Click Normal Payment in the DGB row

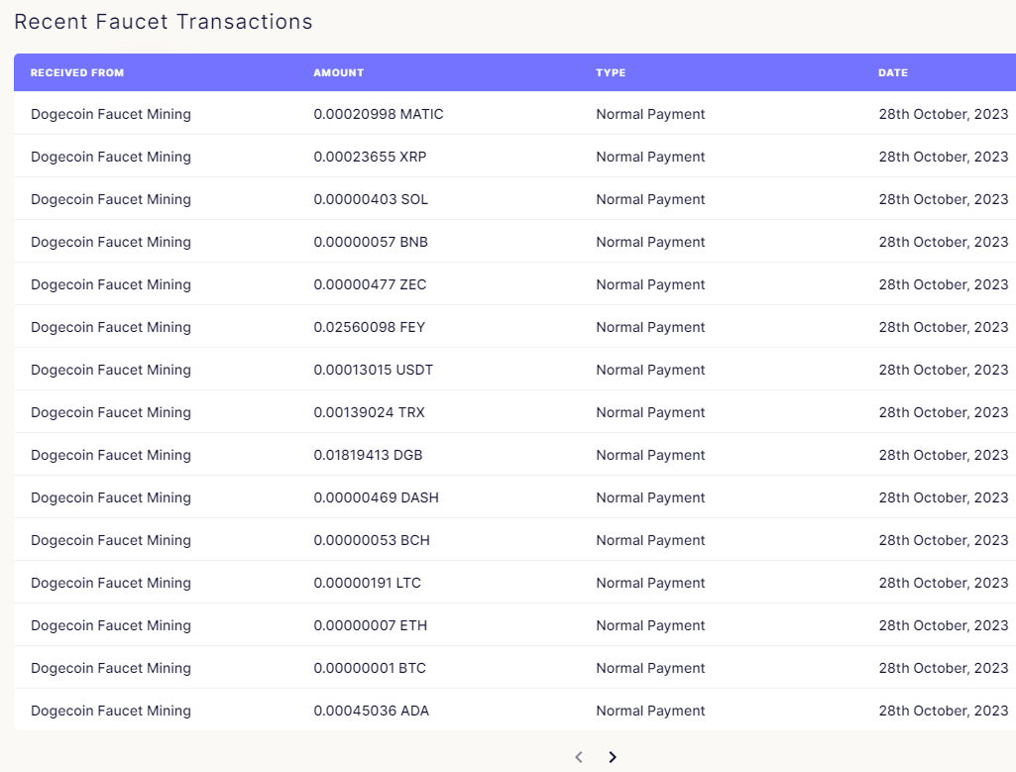pyautogui.click(x=650, y=455)
